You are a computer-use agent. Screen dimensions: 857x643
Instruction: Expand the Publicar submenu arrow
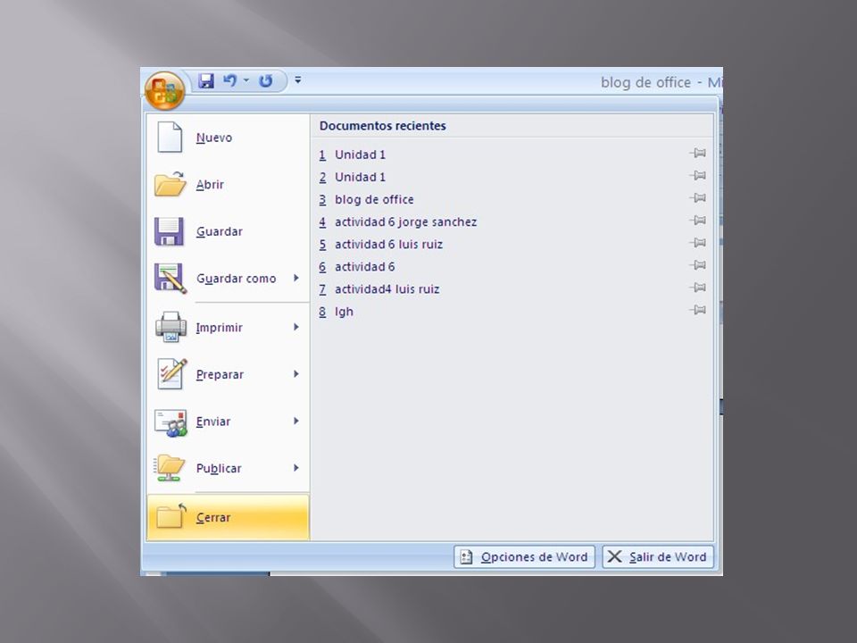tap(296, 468)
